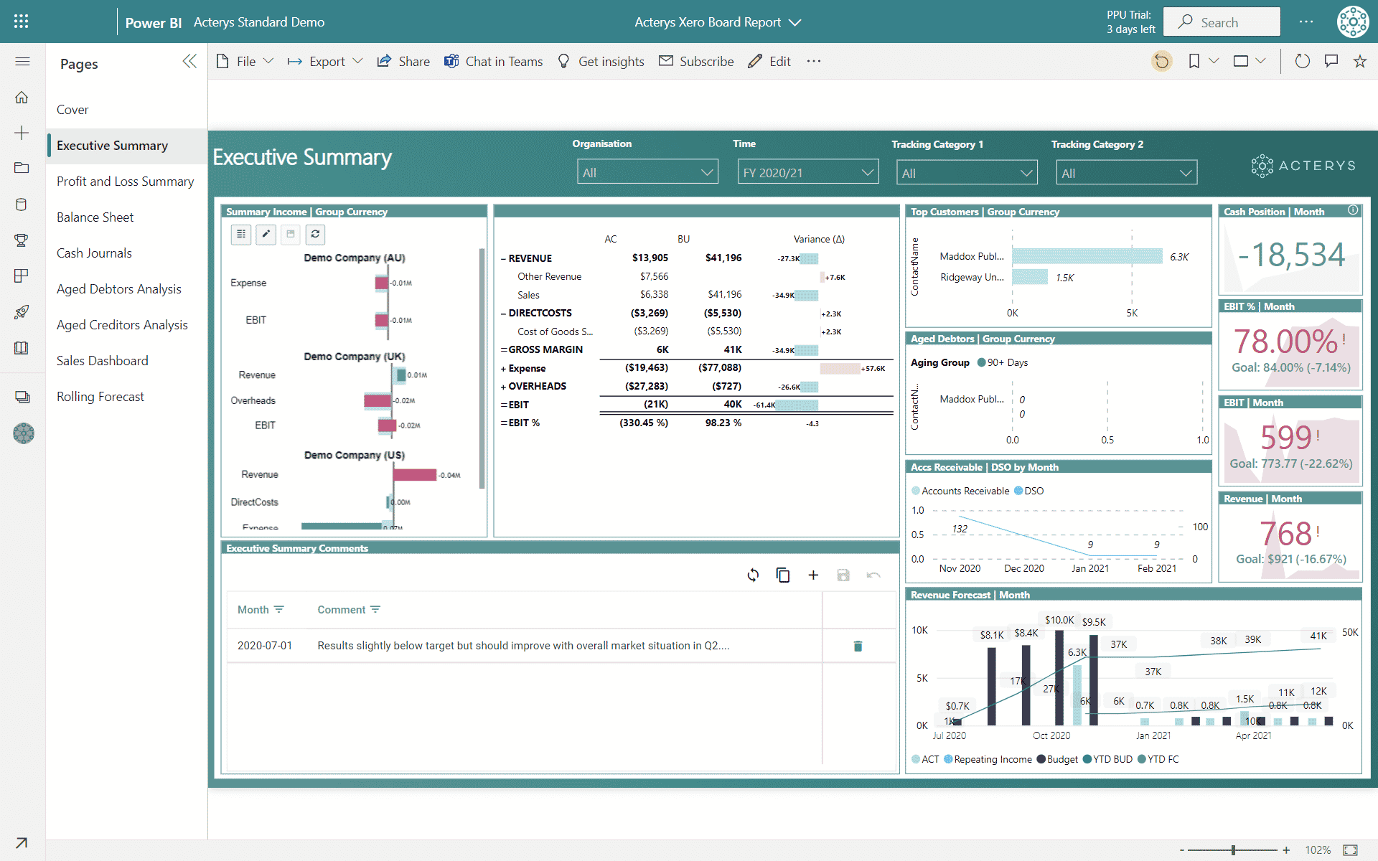This screenshot has width=1378, height=861.
Task: Open toolbar more options ellipsis after Edit
Action: (813, 62)
